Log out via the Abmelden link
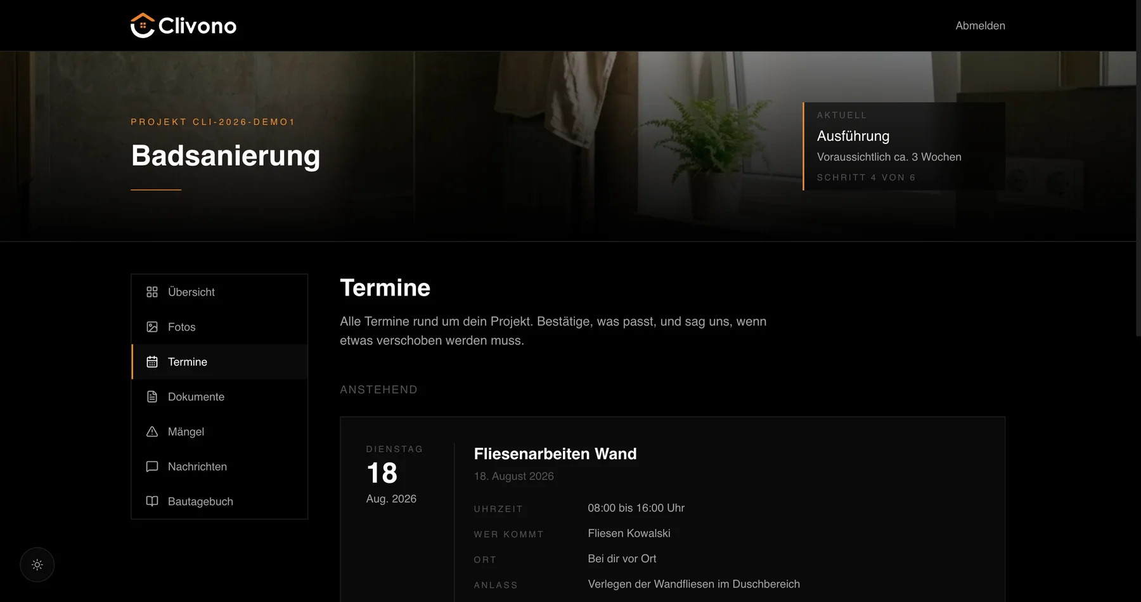The width and height of the screenshot is (1141, 602). [x=980, y=25]
